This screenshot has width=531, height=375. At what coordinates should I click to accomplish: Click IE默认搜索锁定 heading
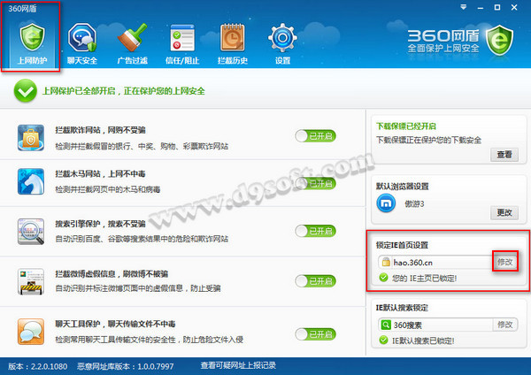click(x=402, y=308)
